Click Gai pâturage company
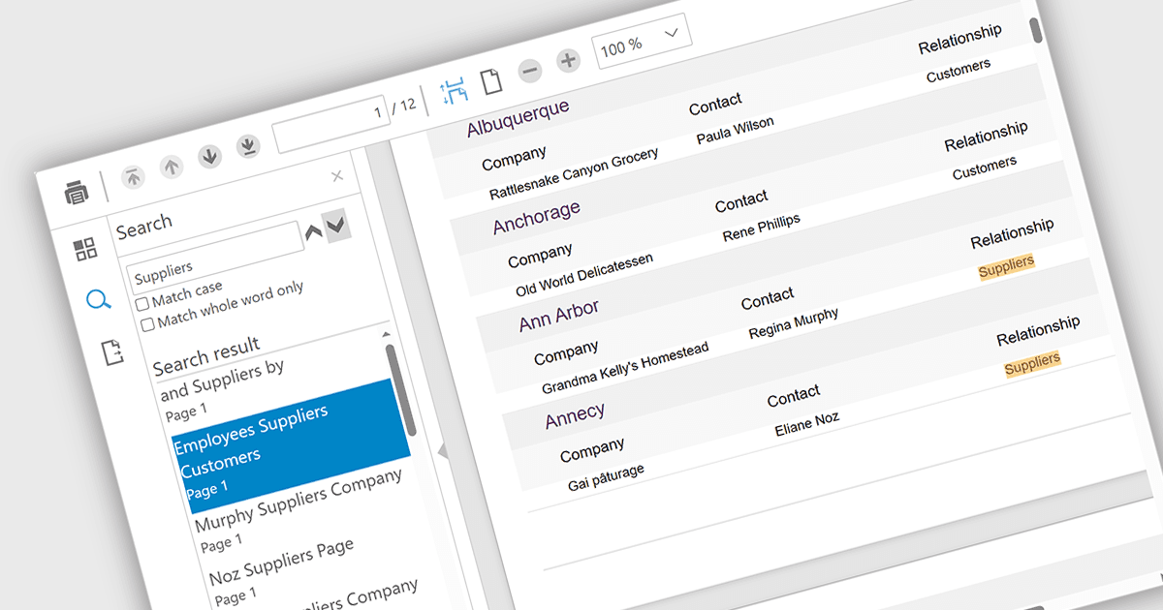1163x610 pixels. coord(606,477)
